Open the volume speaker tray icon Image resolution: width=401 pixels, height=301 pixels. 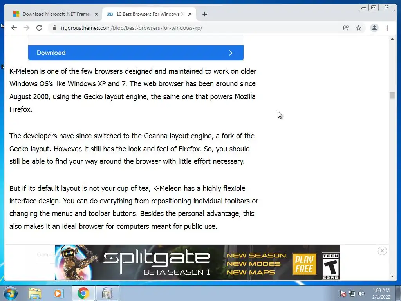coord(361,294)
